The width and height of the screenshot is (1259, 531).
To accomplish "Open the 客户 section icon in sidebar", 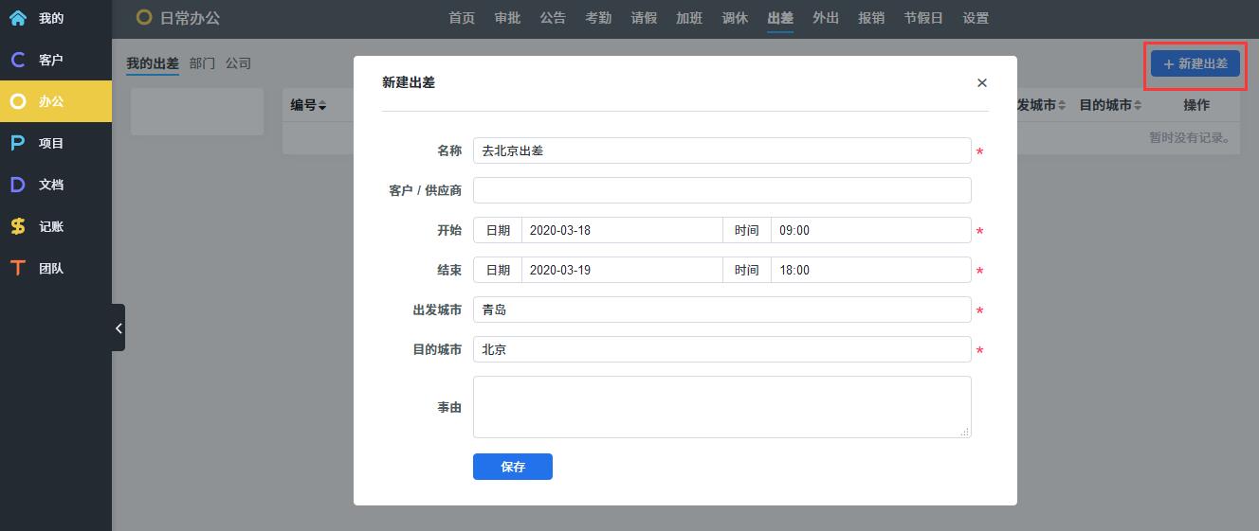I will [x=18, y=60].
